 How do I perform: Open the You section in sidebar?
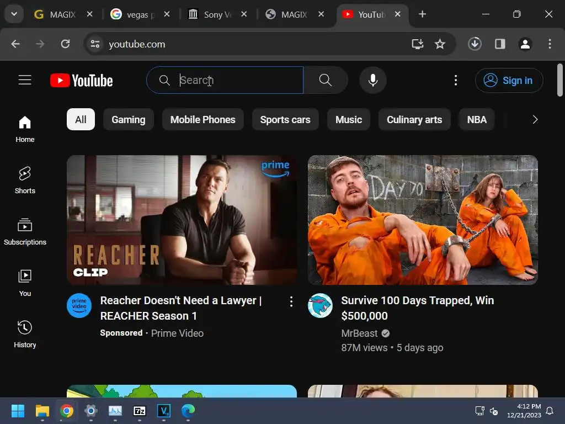tap(25, 283)
